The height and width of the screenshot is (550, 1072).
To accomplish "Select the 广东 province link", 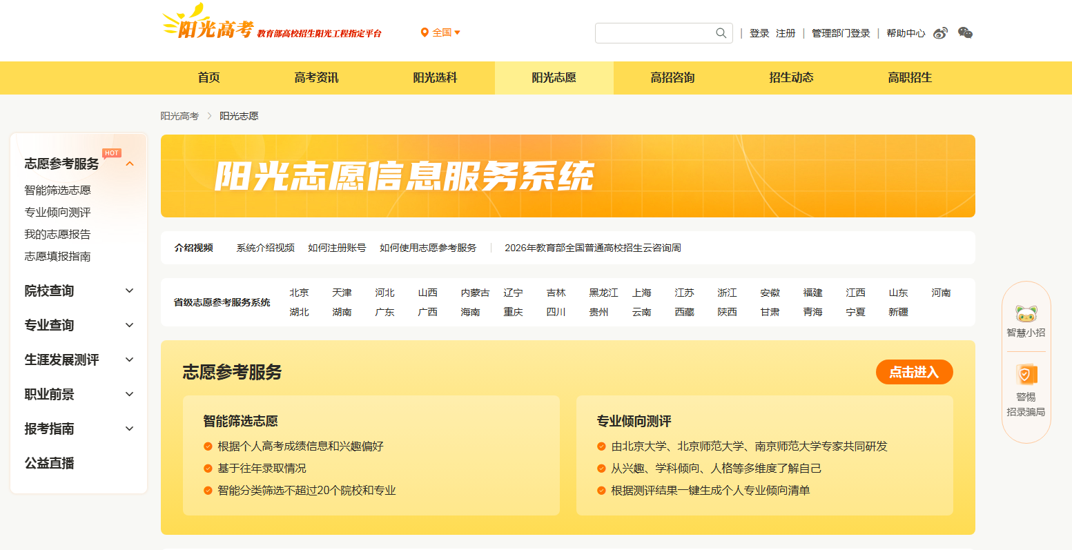I will (x=385, y=312).
